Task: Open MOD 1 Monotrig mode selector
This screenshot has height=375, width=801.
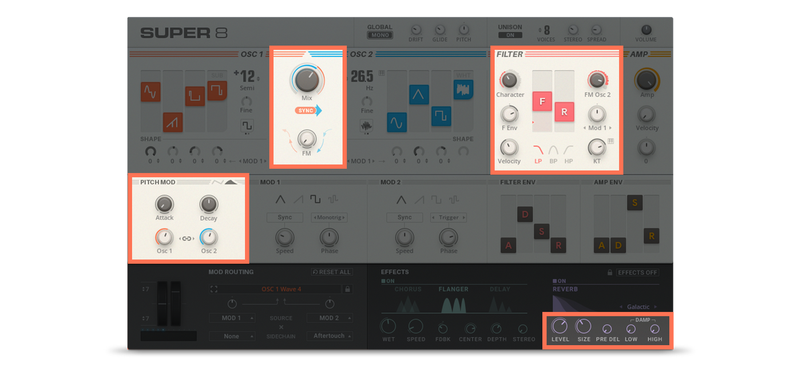Action: [x=330, y=218]
